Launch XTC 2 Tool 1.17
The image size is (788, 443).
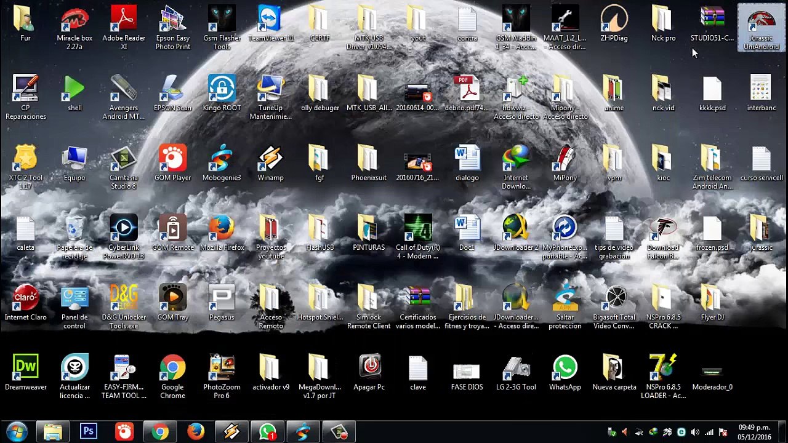pos(25,167)
